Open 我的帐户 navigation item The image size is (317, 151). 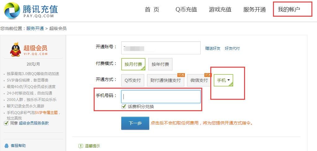tap(289, 10)
